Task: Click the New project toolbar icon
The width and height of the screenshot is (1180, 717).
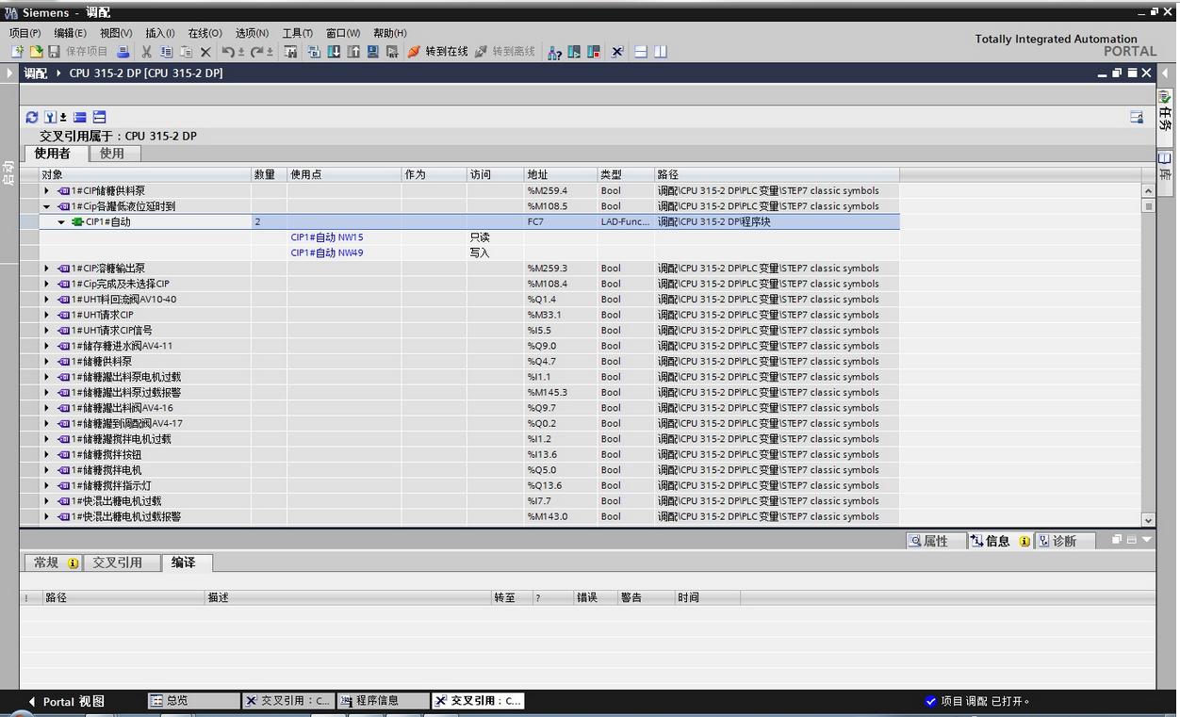Action: pos(17,52)
